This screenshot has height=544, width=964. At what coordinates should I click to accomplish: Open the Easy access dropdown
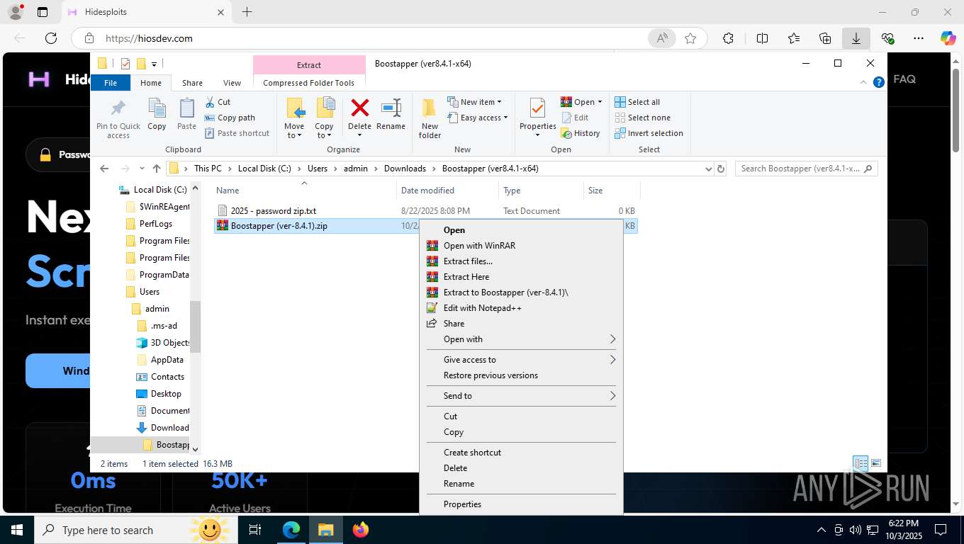click(x=478, y=118)
